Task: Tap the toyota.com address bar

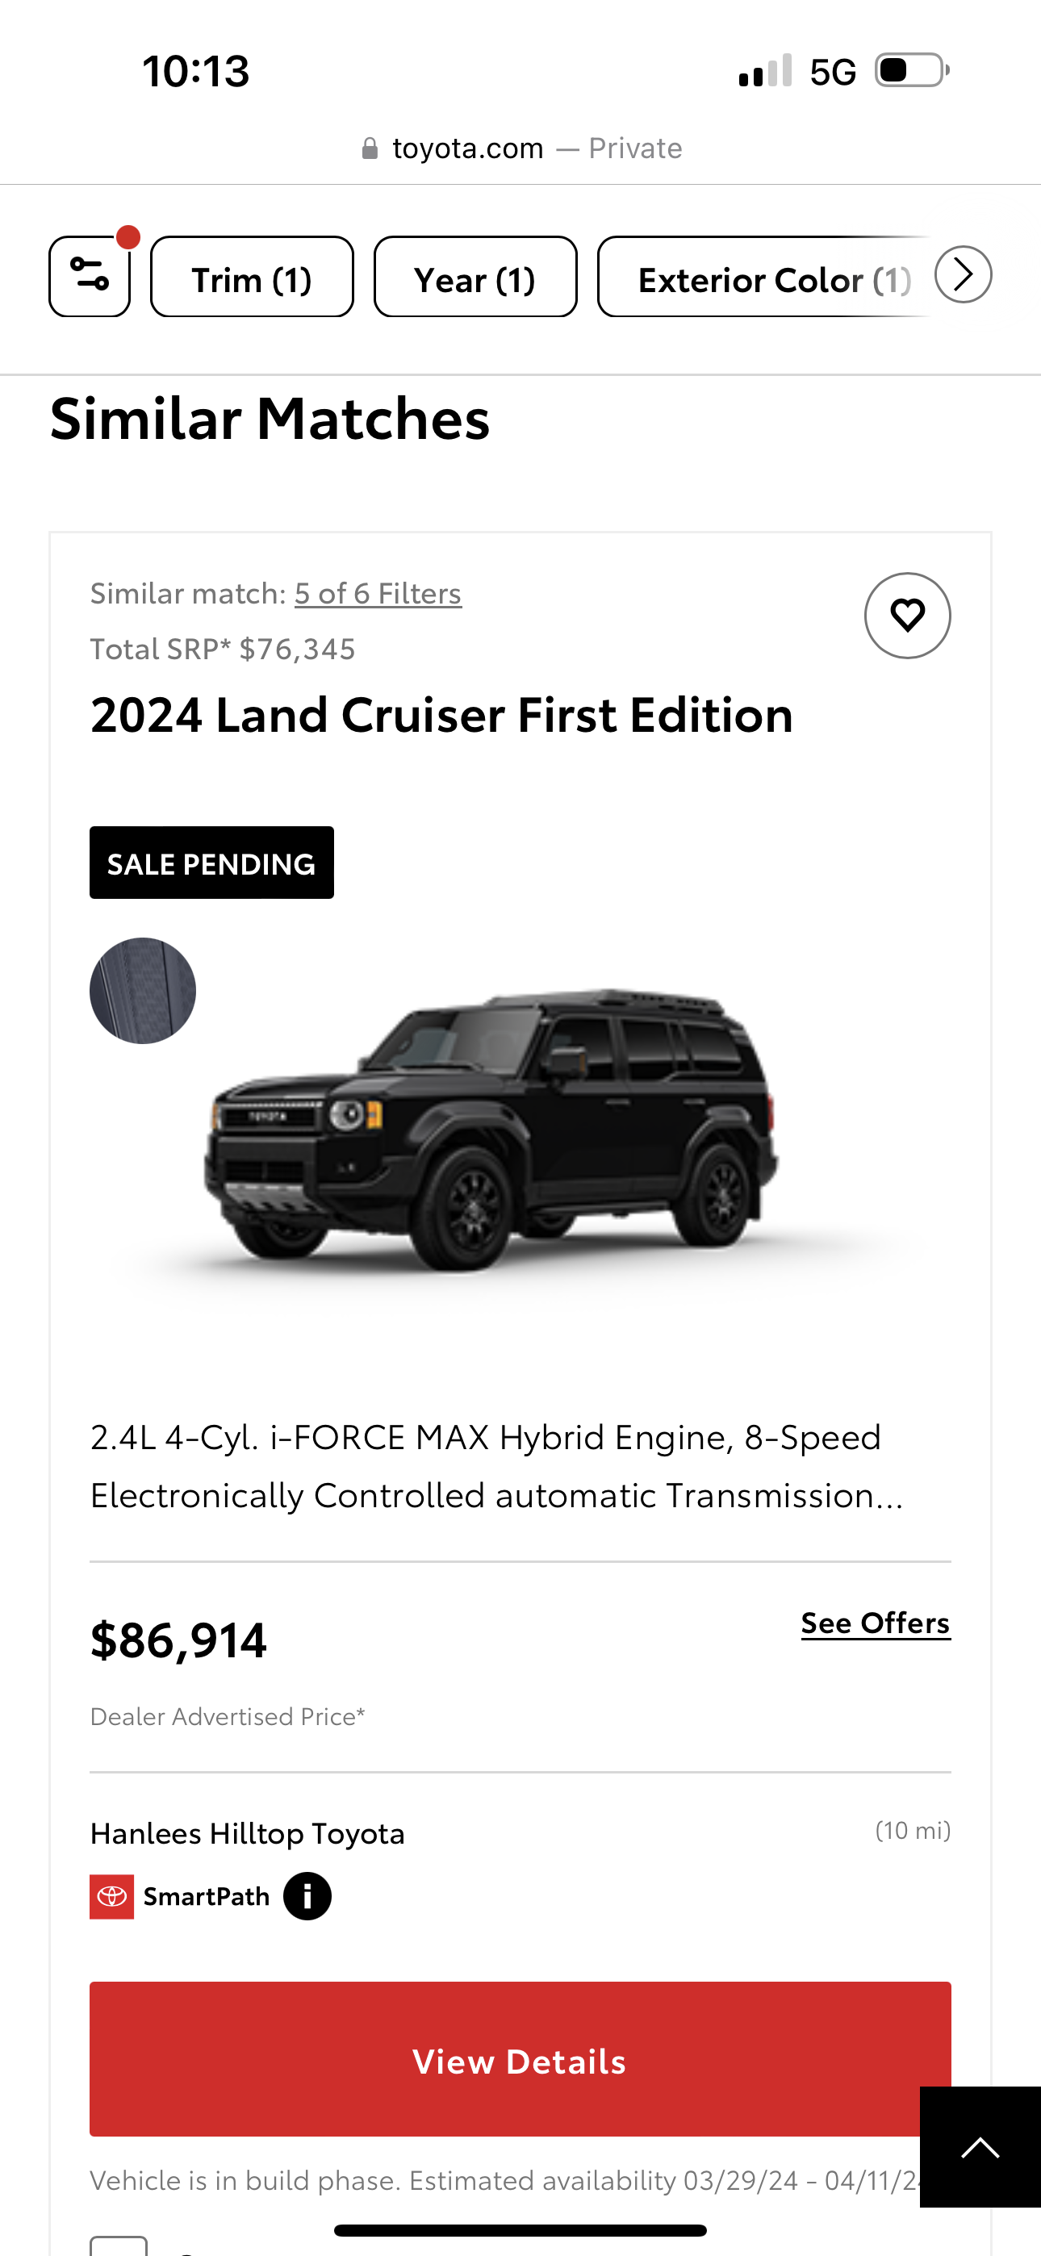Action: (x=520, y=148)
